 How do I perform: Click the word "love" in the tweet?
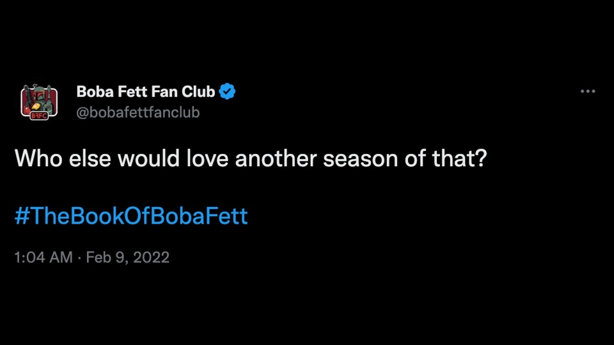[207, 158]
